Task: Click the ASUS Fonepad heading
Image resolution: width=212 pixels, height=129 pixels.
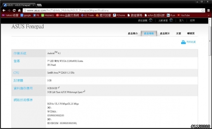Action: point(27,27)
